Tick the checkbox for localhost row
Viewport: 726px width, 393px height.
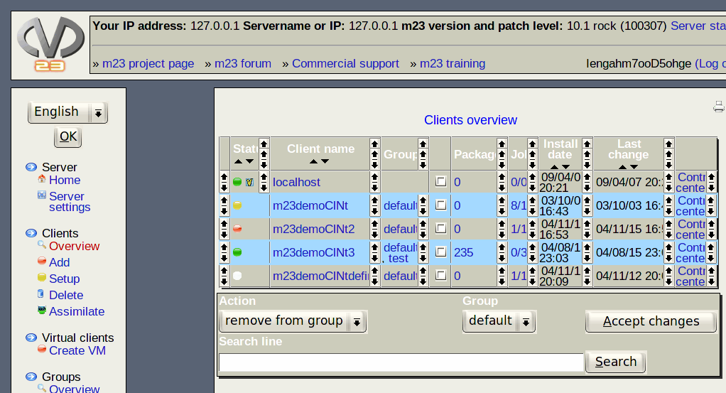tap(441, 182)
